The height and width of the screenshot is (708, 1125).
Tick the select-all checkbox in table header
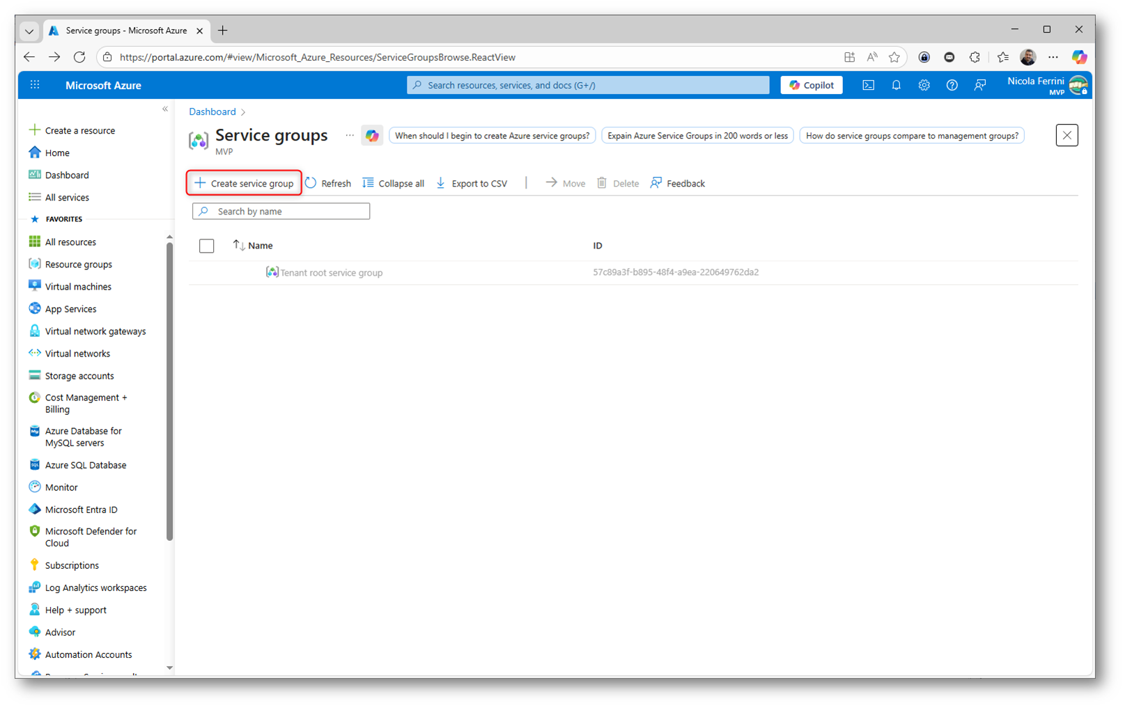[x=207, y=246]
